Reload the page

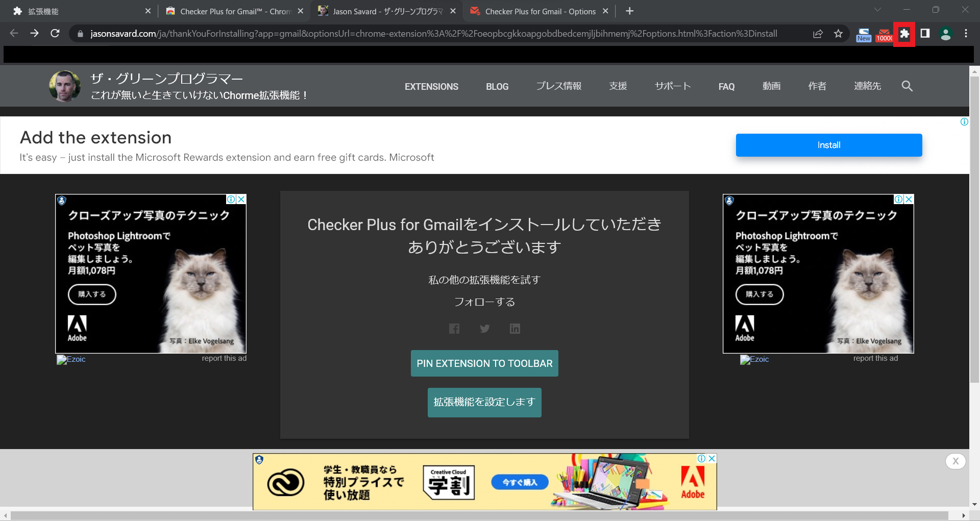click(55, 34)
